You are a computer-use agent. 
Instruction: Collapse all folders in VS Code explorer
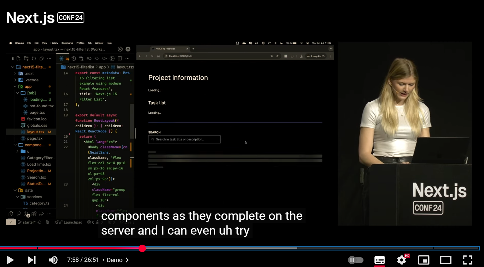click(x=42, y=58)
